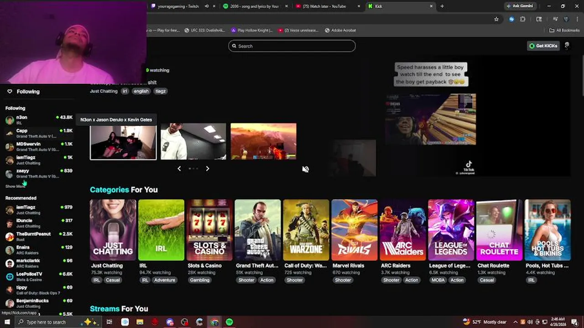Open marckclarkk recommended channel

(39, 263)
